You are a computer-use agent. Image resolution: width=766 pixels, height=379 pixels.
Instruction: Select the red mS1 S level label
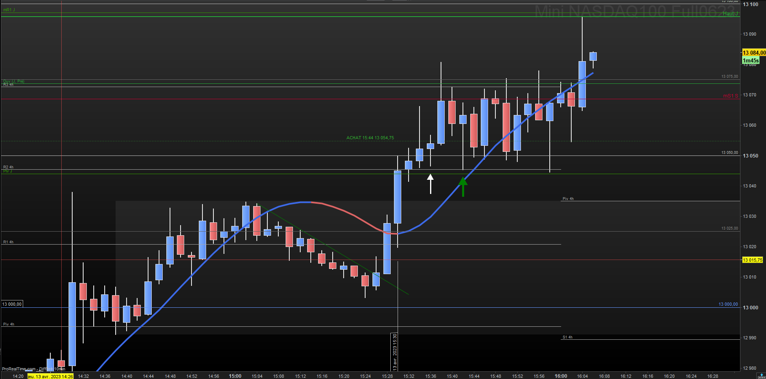(x=731, y=96)
